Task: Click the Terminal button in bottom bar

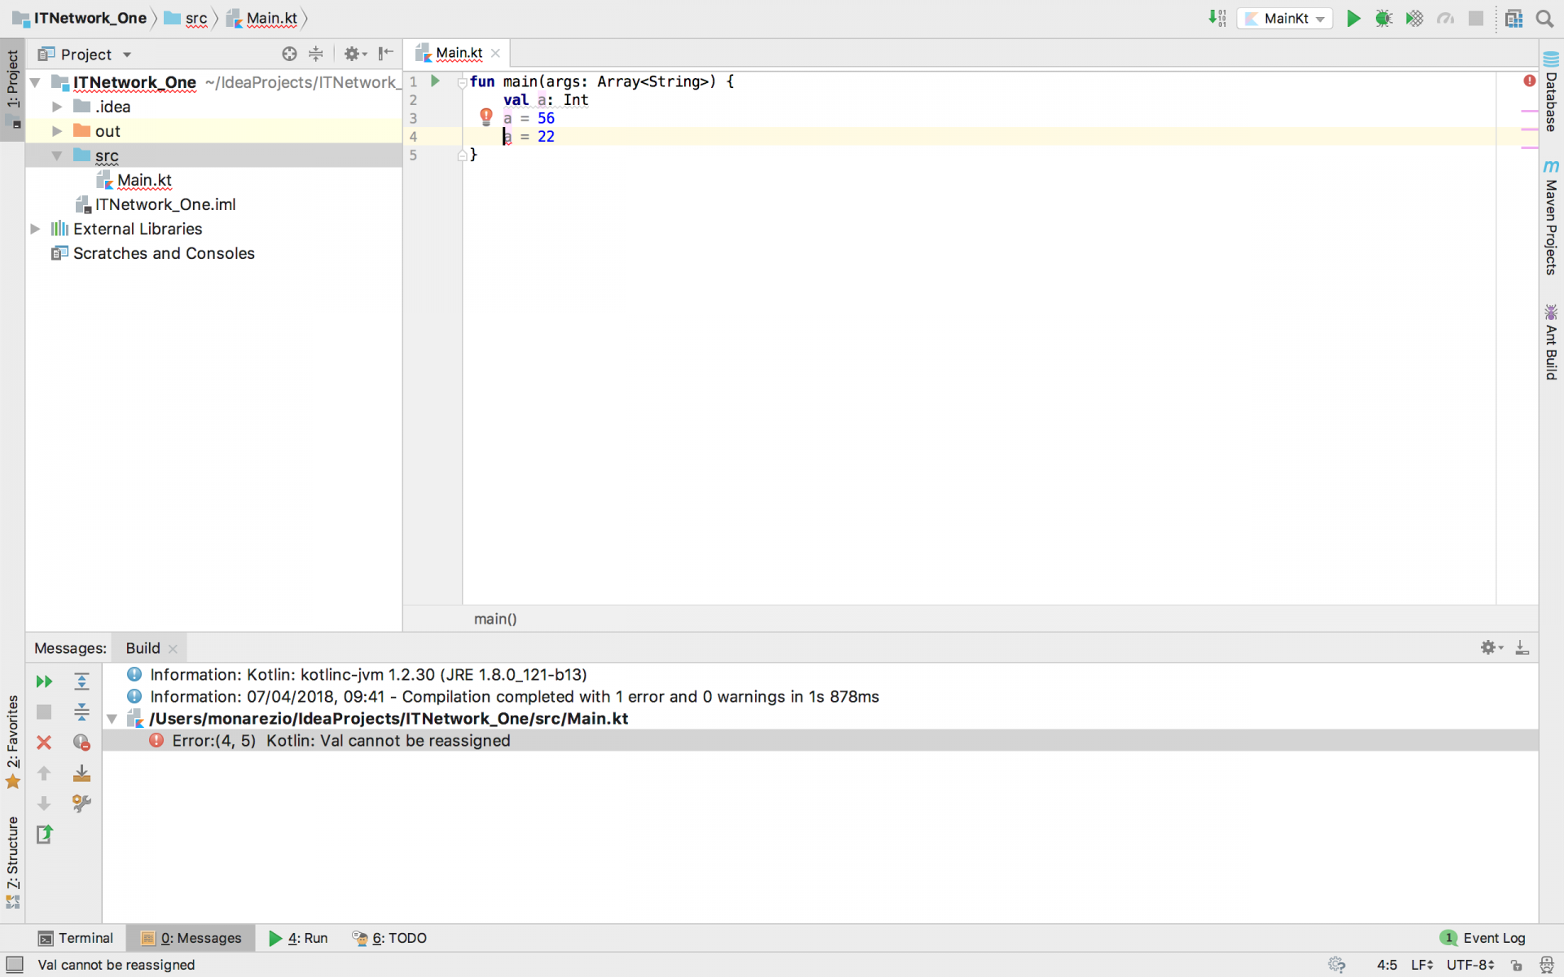Action: click(x=76, y=938)
